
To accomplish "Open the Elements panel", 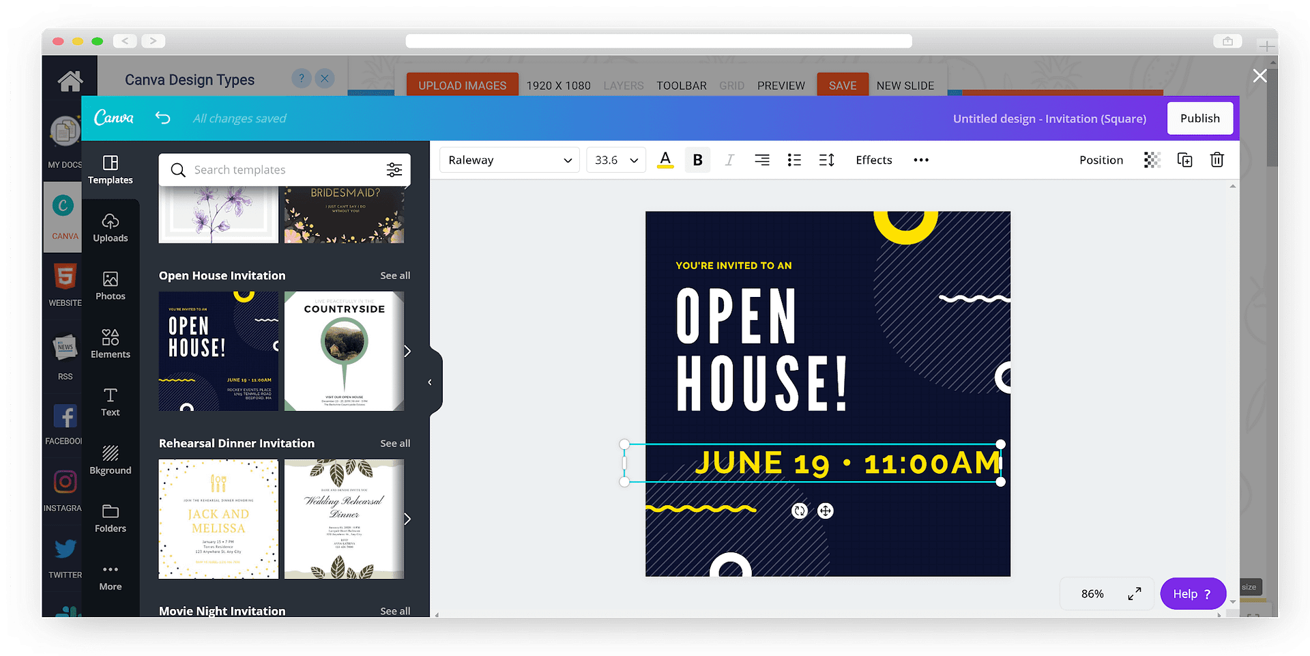I will click(111, 343).
